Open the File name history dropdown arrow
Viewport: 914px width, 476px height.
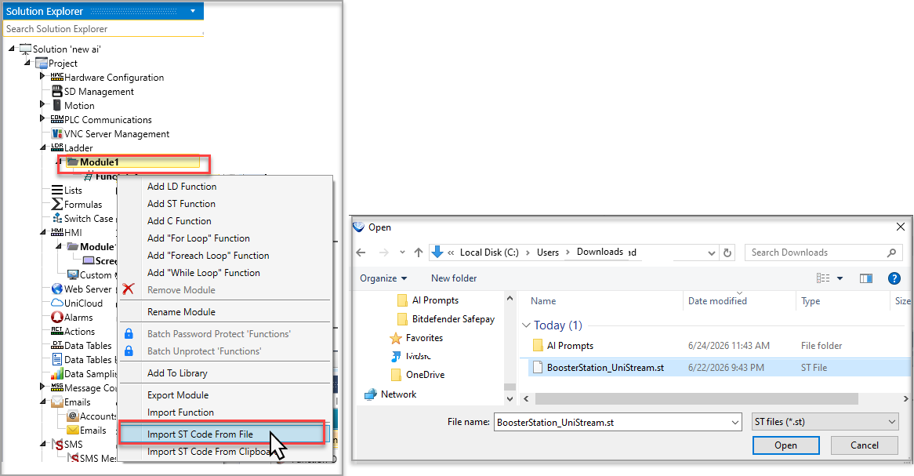point(734,422)
